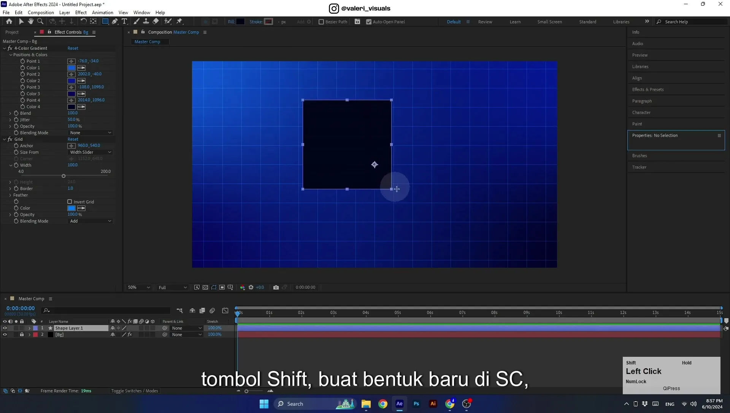Reset the Grid effect
The image size is (730, 413).
coord(73,140)
